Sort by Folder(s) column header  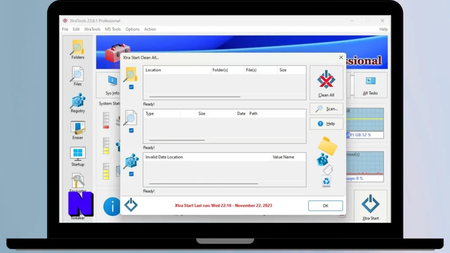(227, 70)
